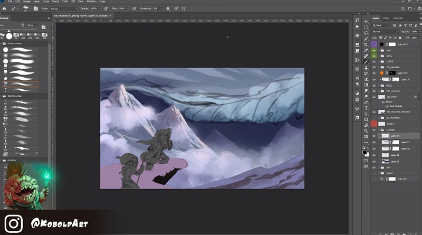The width and height of the screenshot is (422, 235).
Task: Hide the FG_mountain group
Action: coord(374,67)
